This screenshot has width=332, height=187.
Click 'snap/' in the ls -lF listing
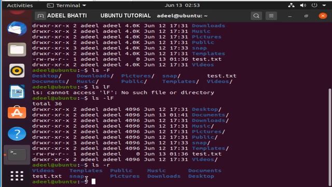coord(201,143)
